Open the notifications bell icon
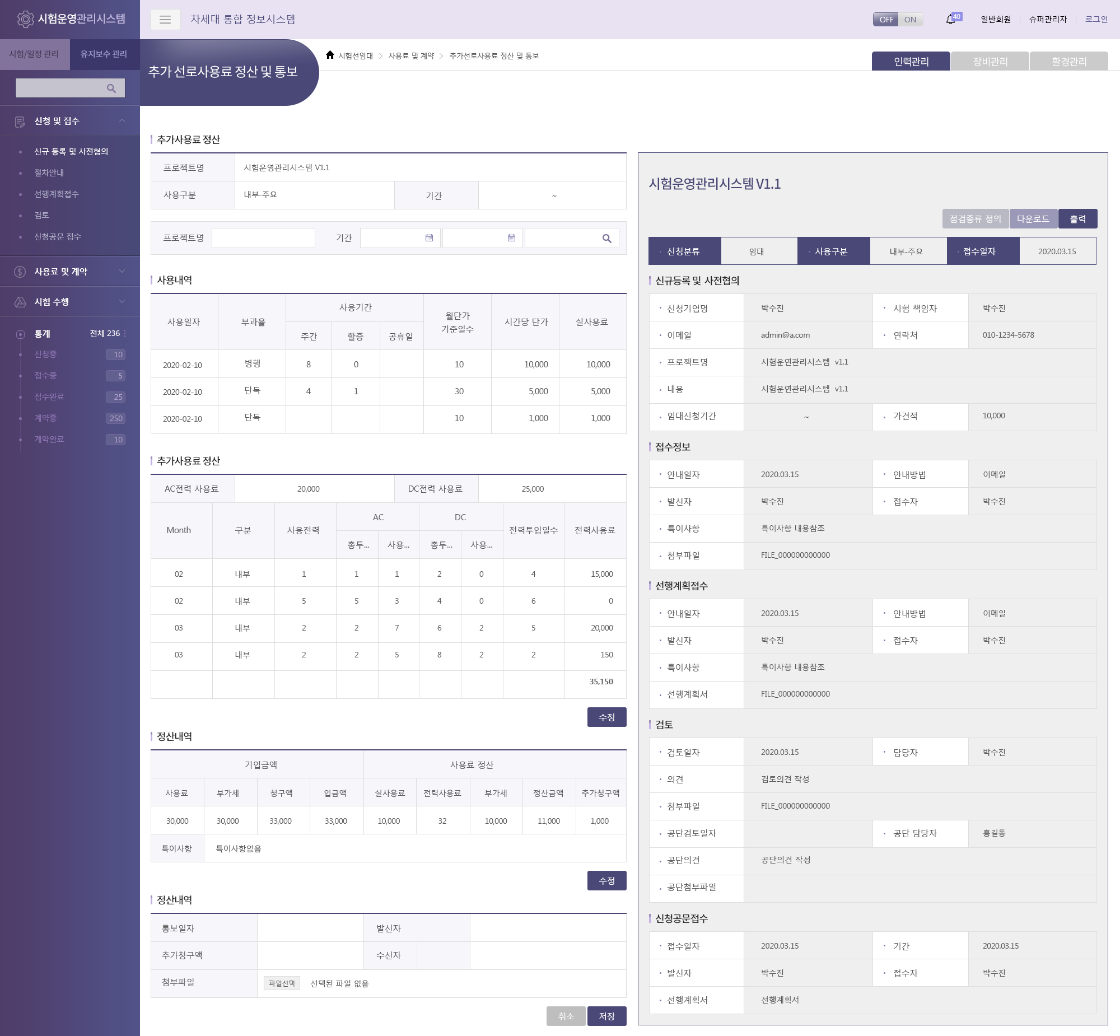The width and height of the screenshot is (1120, 1036). click(x=950, y=20)
